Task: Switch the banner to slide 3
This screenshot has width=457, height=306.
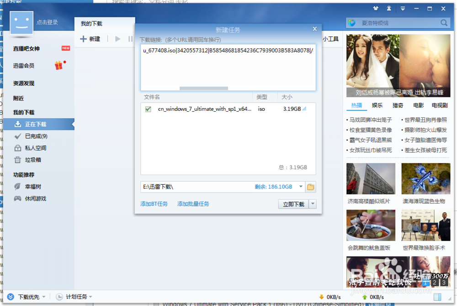Action: pos(444,282)
